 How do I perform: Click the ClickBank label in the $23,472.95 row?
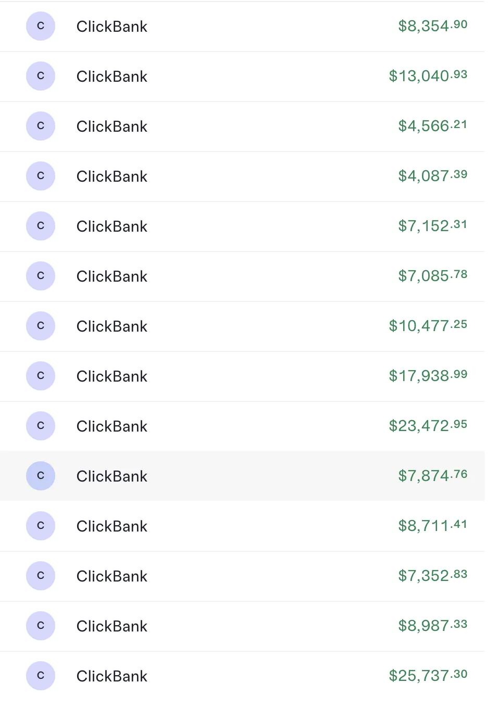point(112,426)
